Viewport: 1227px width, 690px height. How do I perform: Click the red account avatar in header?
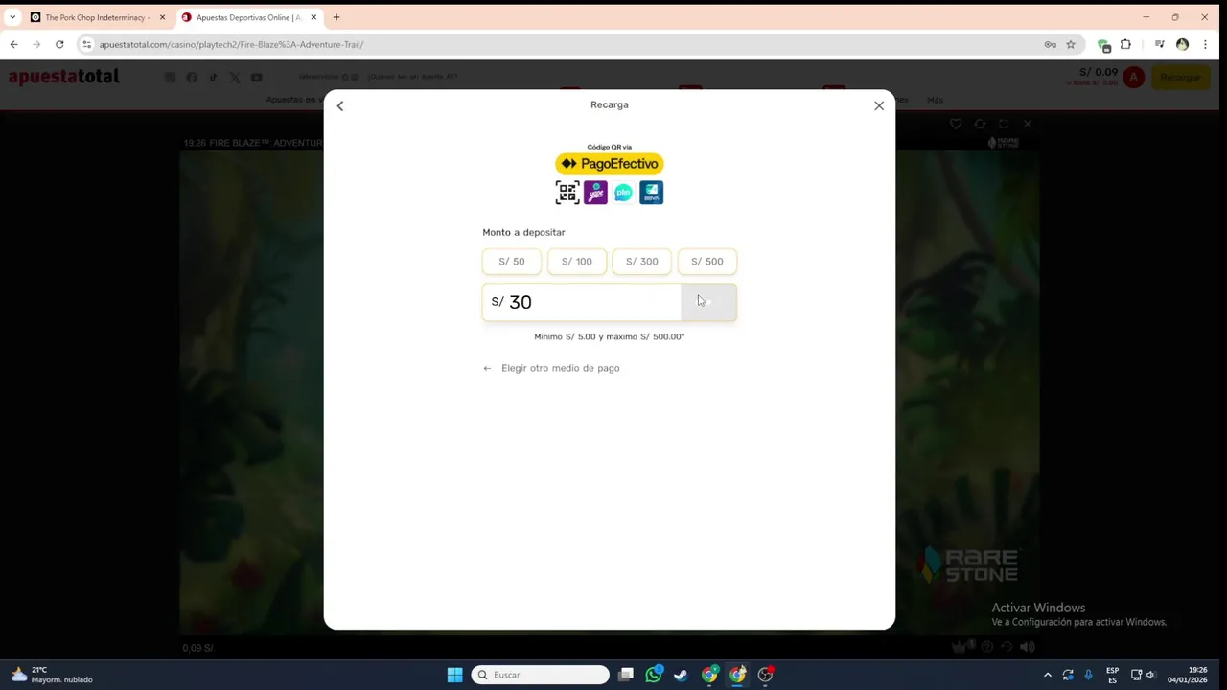(1134, 78)
